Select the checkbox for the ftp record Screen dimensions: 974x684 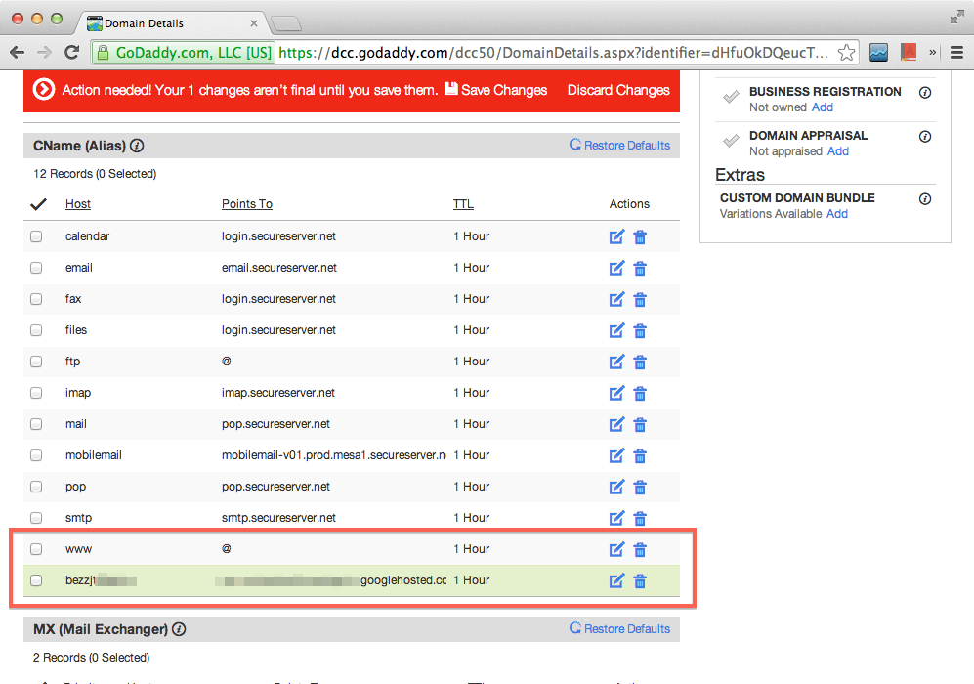[x=36, y=362]
